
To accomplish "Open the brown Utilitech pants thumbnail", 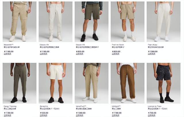I will [x=128, y=83].
